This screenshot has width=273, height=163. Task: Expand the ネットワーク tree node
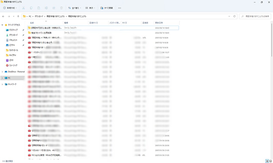point(2,84)
